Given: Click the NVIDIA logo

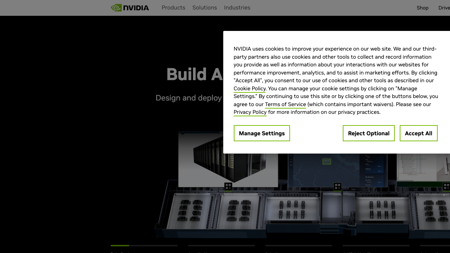Looking at the screenshot, I should coord(130,8).
